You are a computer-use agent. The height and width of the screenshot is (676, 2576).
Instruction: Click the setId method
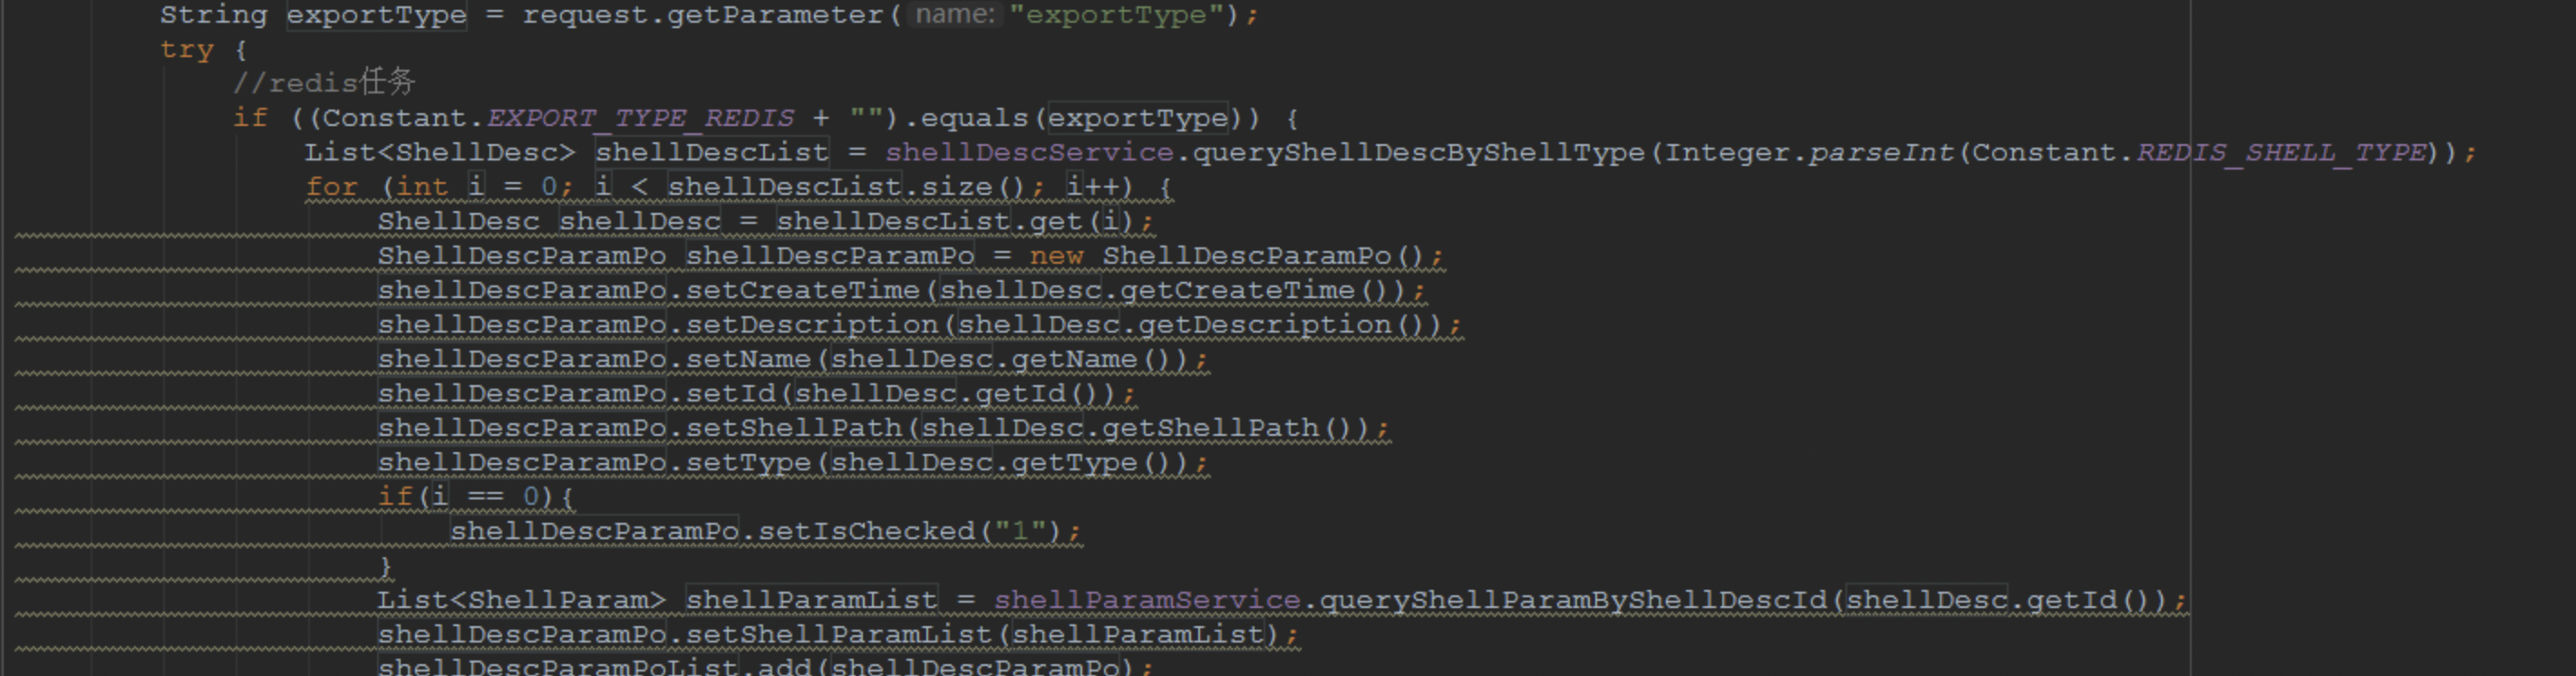730,394
